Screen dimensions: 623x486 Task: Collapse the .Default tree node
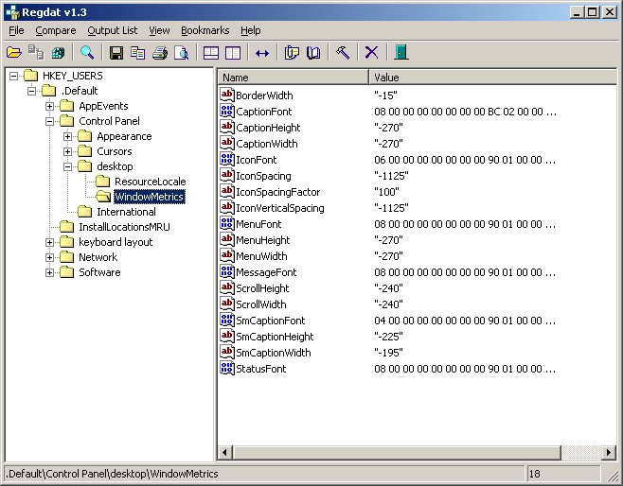(x=31, y=91)
